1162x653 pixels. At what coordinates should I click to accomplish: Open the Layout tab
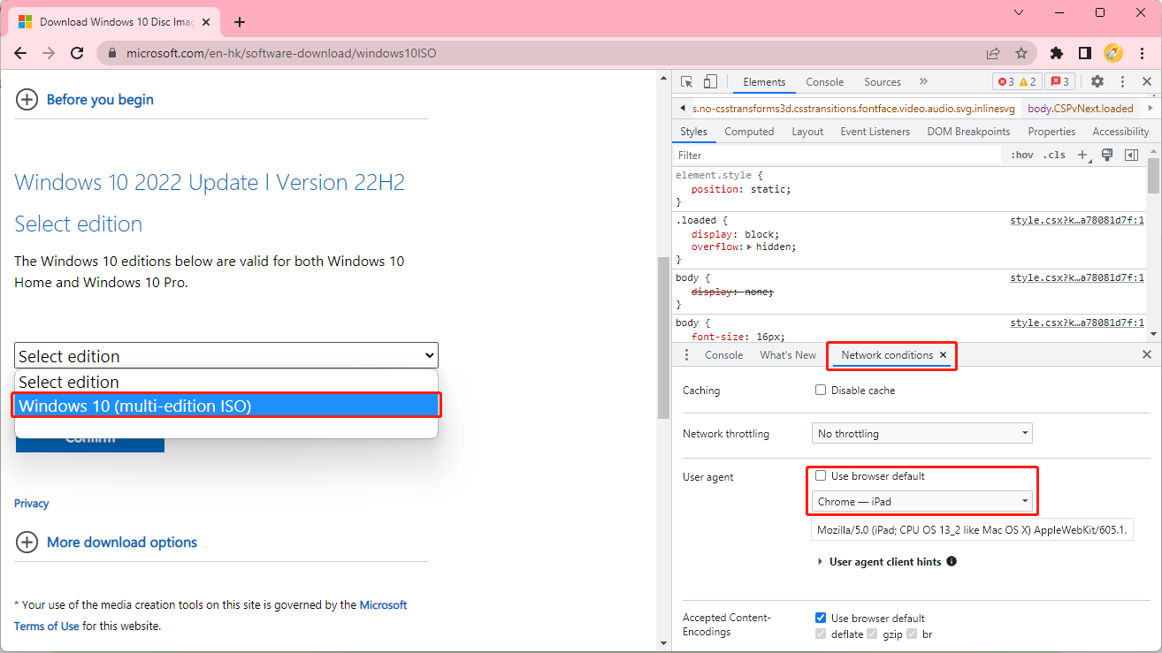tap(807, 132)
